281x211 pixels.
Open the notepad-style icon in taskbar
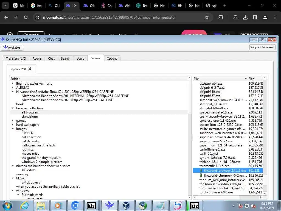160,206
